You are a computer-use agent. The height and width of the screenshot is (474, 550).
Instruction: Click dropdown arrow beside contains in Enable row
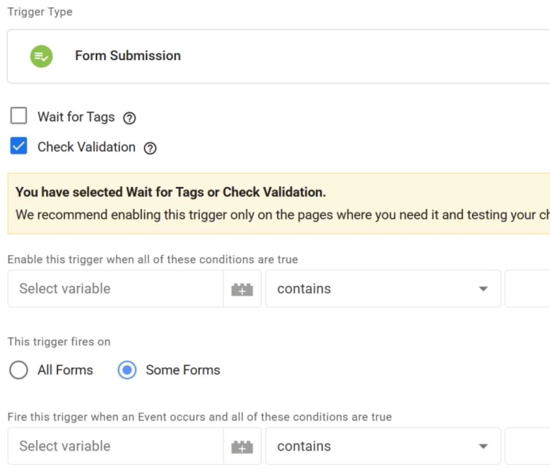[x=483, y=289]
